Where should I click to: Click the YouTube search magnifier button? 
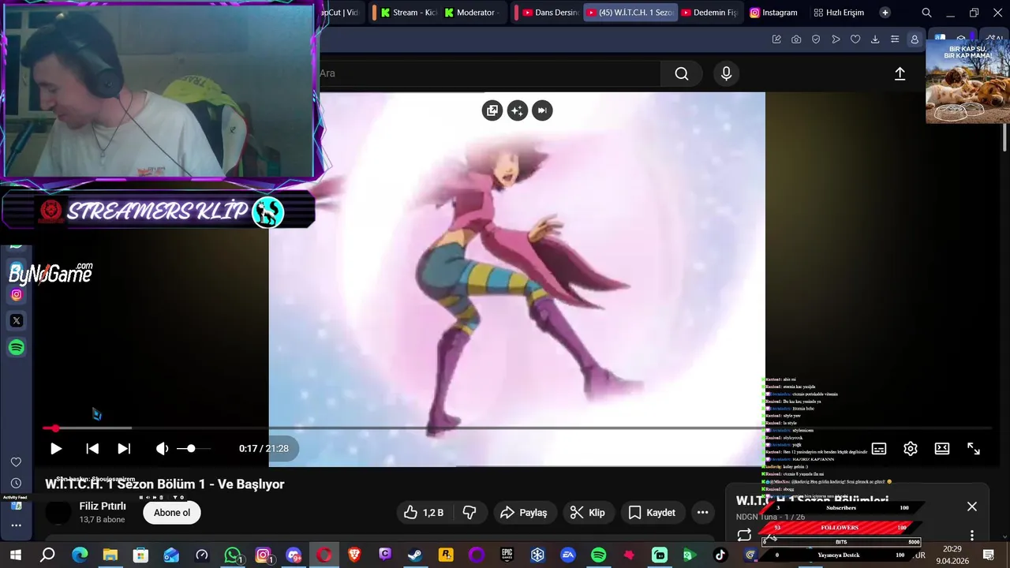point(682,73)
